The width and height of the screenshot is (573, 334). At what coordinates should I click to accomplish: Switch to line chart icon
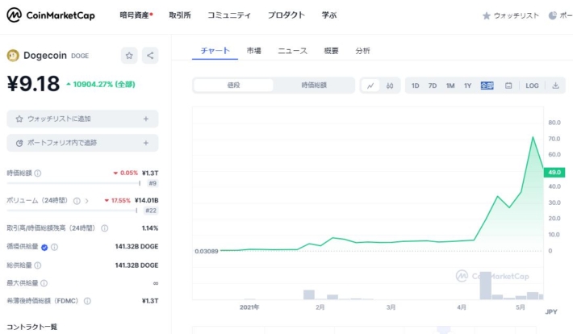click(x=370, y=86)
